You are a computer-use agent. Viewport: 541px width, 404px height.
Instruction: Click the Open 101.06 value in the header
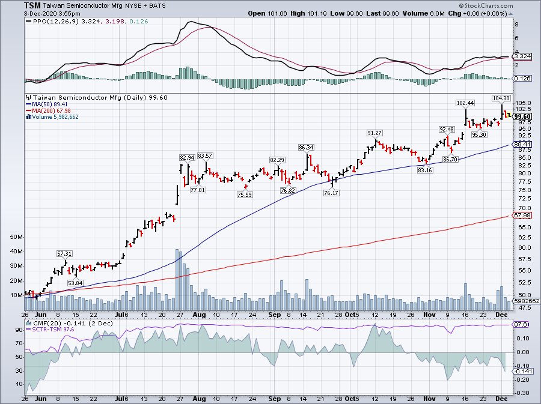click(267, 14)
